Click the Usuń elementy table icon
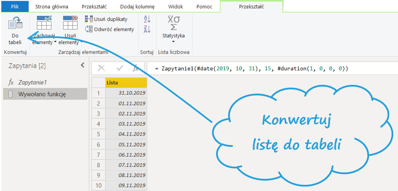 click(x=70, y=23)
